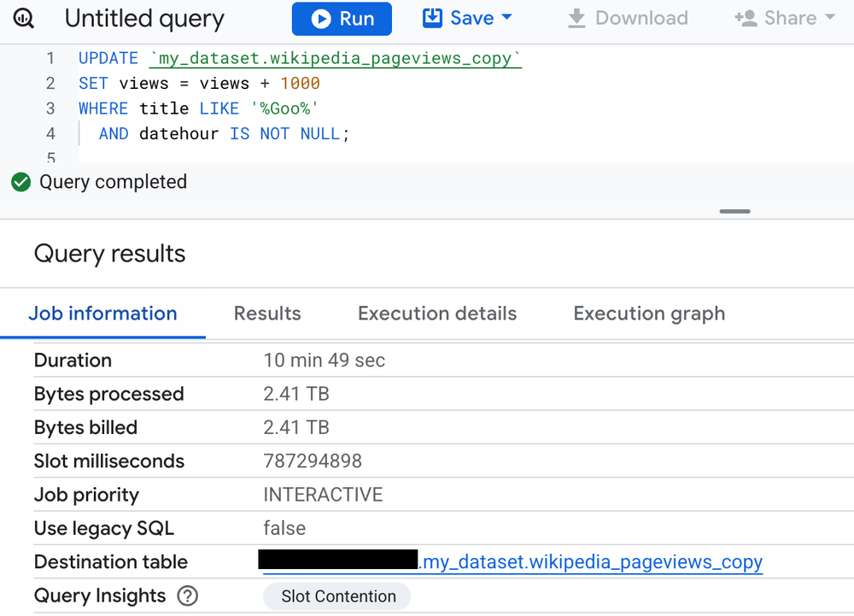Switch to the Execution details tab

(x=437, y=314)
